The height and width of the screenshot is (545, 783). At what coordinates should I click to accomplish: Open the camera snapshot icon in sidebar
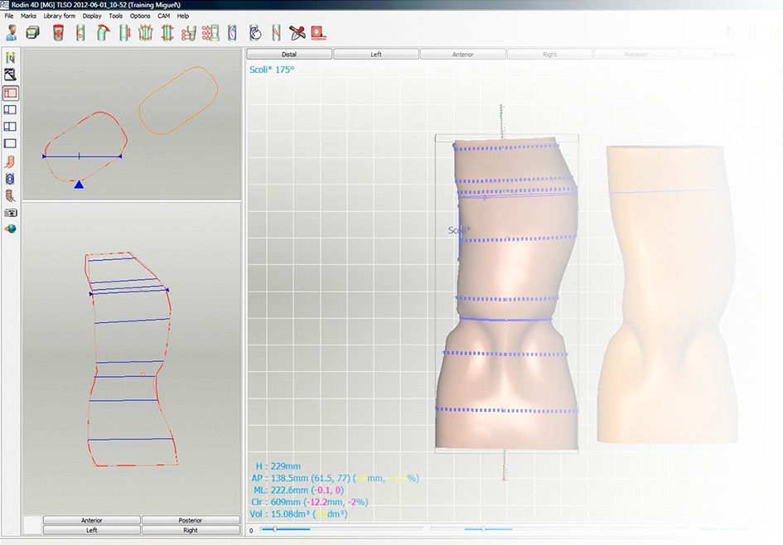[11, 213]
